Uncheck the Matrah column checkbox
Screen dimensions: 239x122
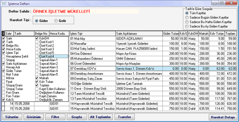tap(37, 78)
